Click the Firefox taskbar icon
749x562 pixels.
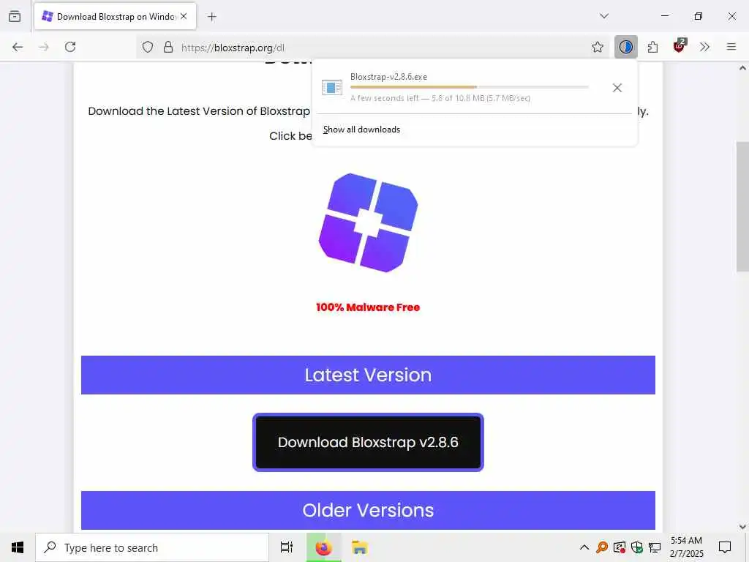324,547
